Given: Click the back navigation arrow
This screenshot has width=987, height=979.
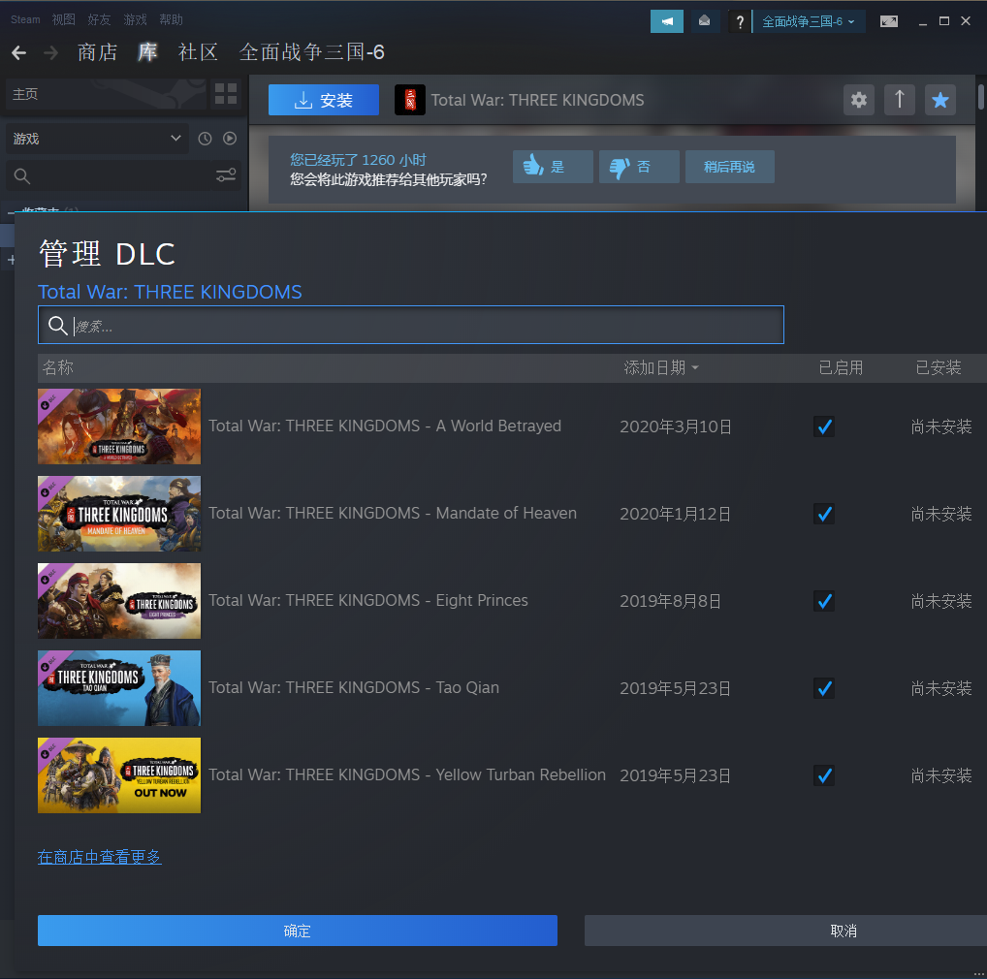Looking at the screenshot, I should [x=19, y=52].
